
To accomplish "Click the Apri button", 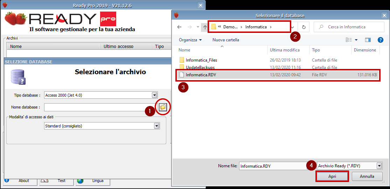I will [x=332, y=176].
